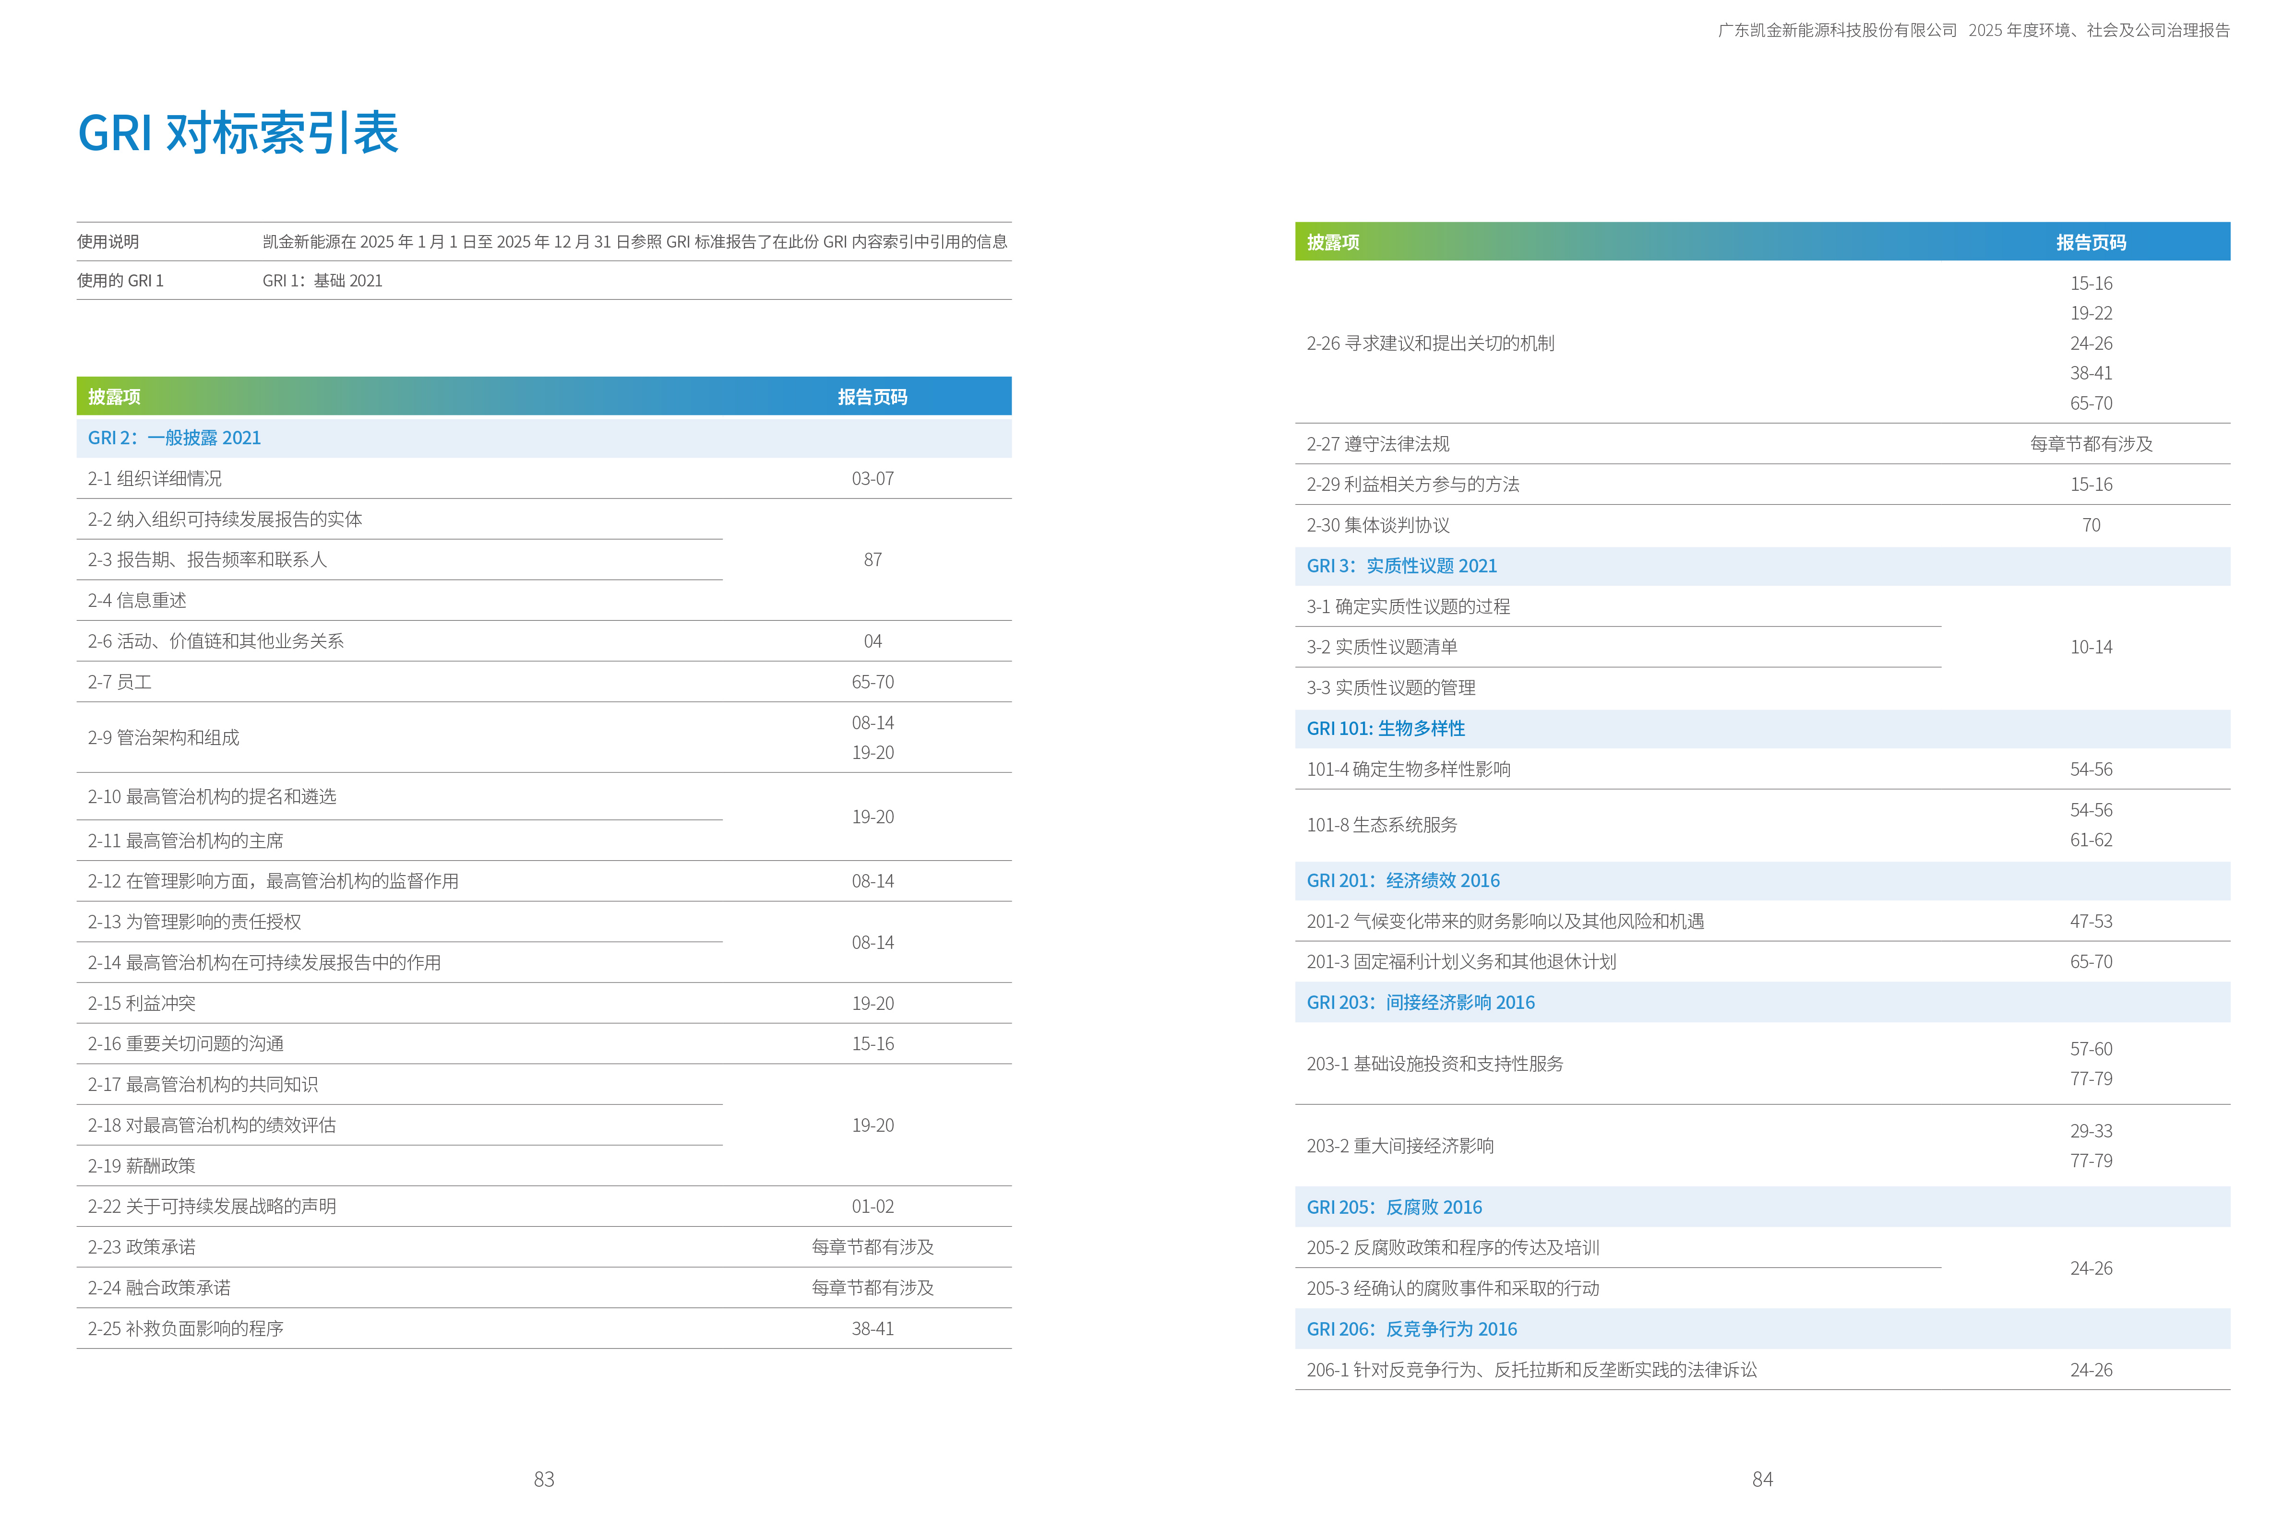Screen dimensions: 2271x1516
Task: Select '201-2 气候变化带来的财务影响以及其他风险和机遇'
Action: point(1505,922)
